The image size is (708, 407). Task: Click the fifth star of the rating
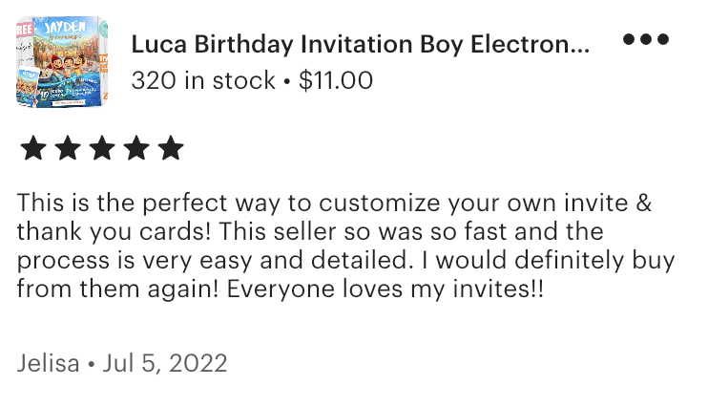[x=171, y=148]
